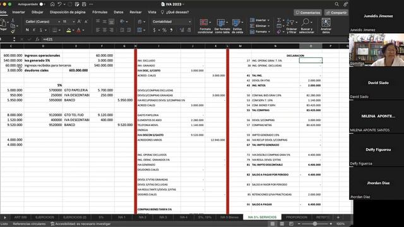Click the Comentarios button
The height and width of the screenshot is (227, 404).
tap(307, 13)
